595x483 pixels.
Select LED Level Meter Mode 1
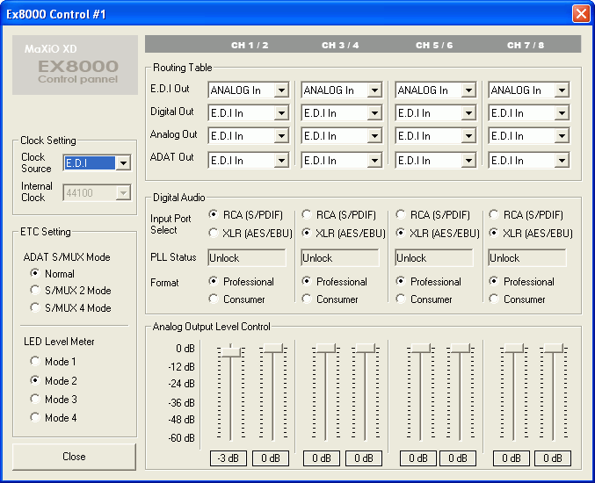(x=35, y=362)
